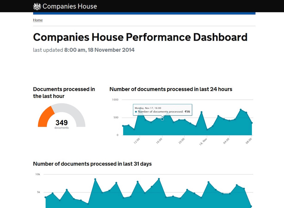Click the first data point of hourly chart
This screenshot has width=284, height=208.
point(123,126)
